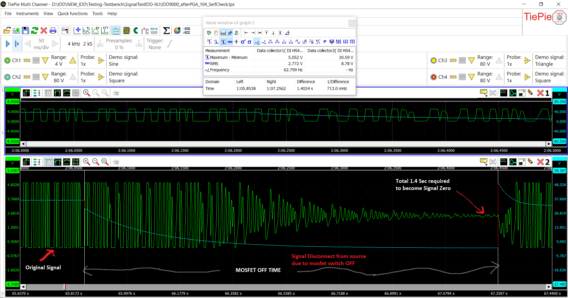
Task: Open the File menu
Action: click(x=8, y=14)
